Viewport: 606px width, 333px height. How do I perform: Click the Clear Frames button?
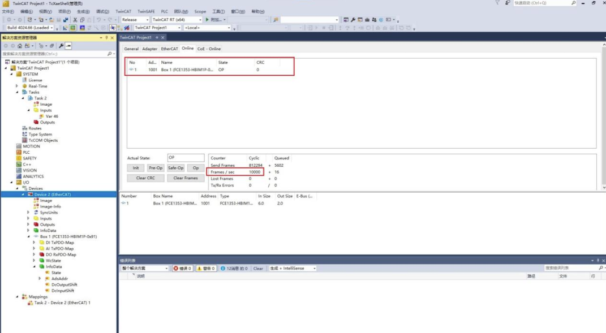[186, 178]
